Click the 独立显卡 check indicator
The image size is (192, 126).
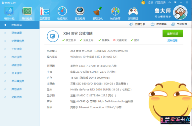pyautogui.click(x=69, y=40)
